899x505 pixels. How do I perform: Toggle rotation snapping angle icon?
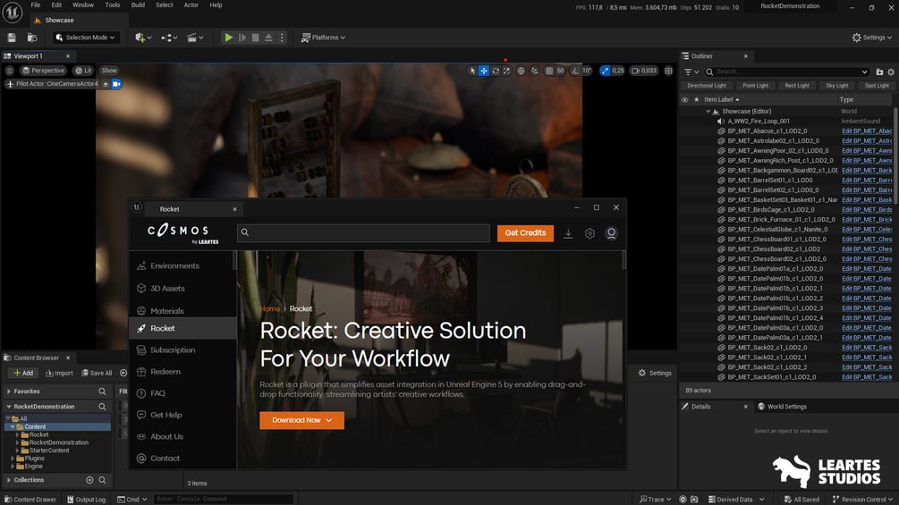(x=576, y=71)
